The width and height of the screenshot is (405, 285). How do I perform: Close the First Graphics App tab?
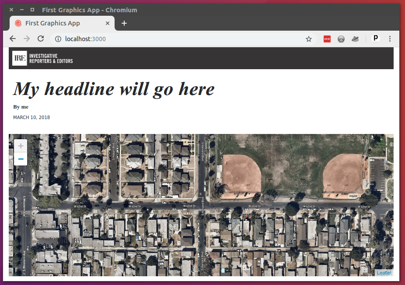108,23
